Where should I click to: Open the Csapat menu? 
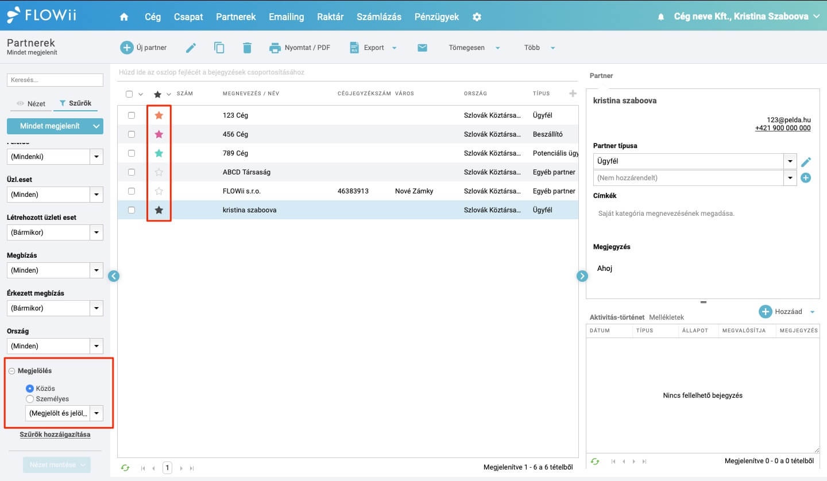click(188, 17)
